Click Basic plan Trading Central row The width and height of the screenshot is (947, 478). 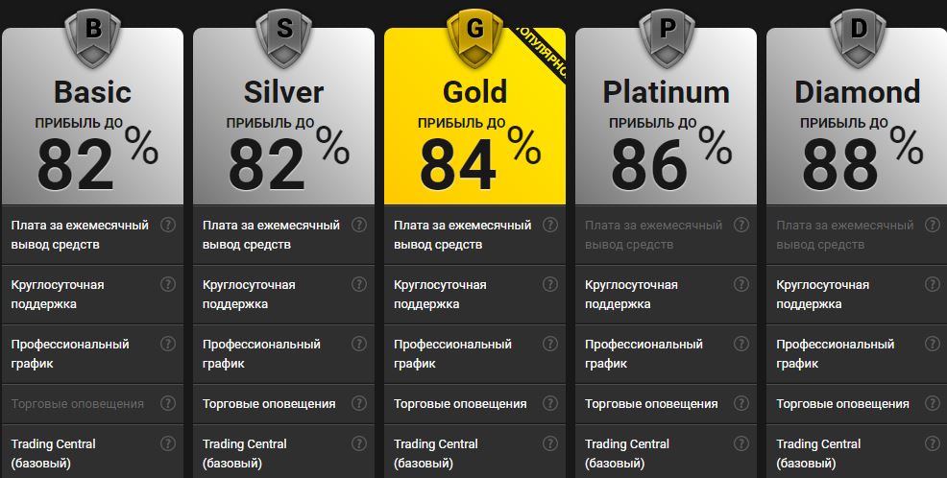click(92, 452)
